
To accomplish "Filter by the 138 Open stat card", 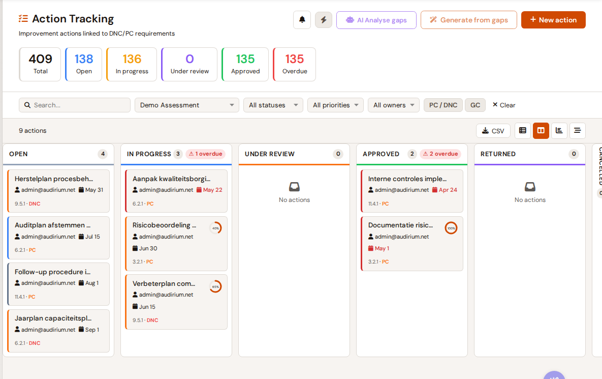I will pos(84,64).
